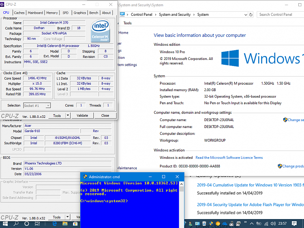304x228 pixels.
Task: Open Microsoft Store from taskbar
Action: coord(75,224)
